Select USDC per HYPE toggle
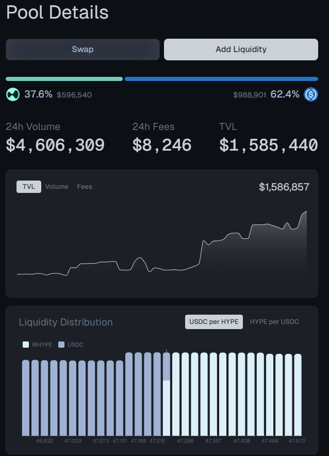The width and height of the screenshot is (329, 456). coord(214,322)
